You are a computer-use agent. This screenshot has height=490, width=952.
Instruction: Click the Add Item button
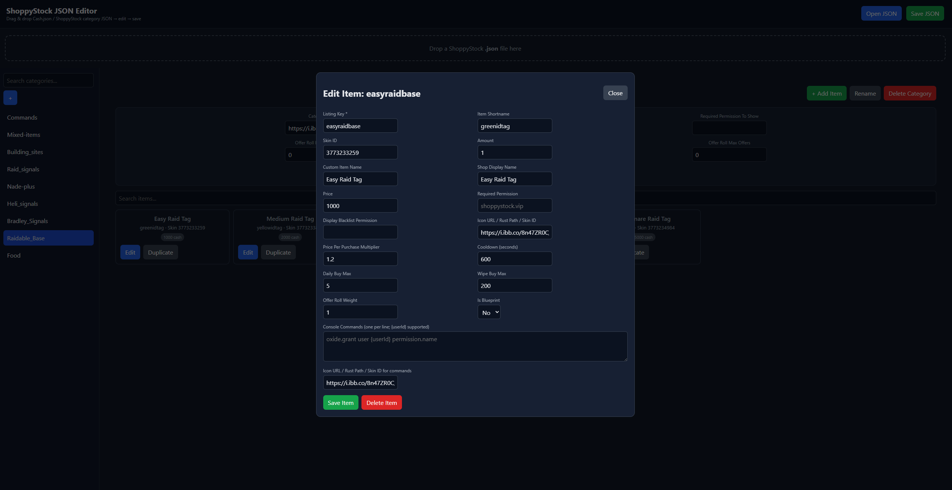(826, 93)
